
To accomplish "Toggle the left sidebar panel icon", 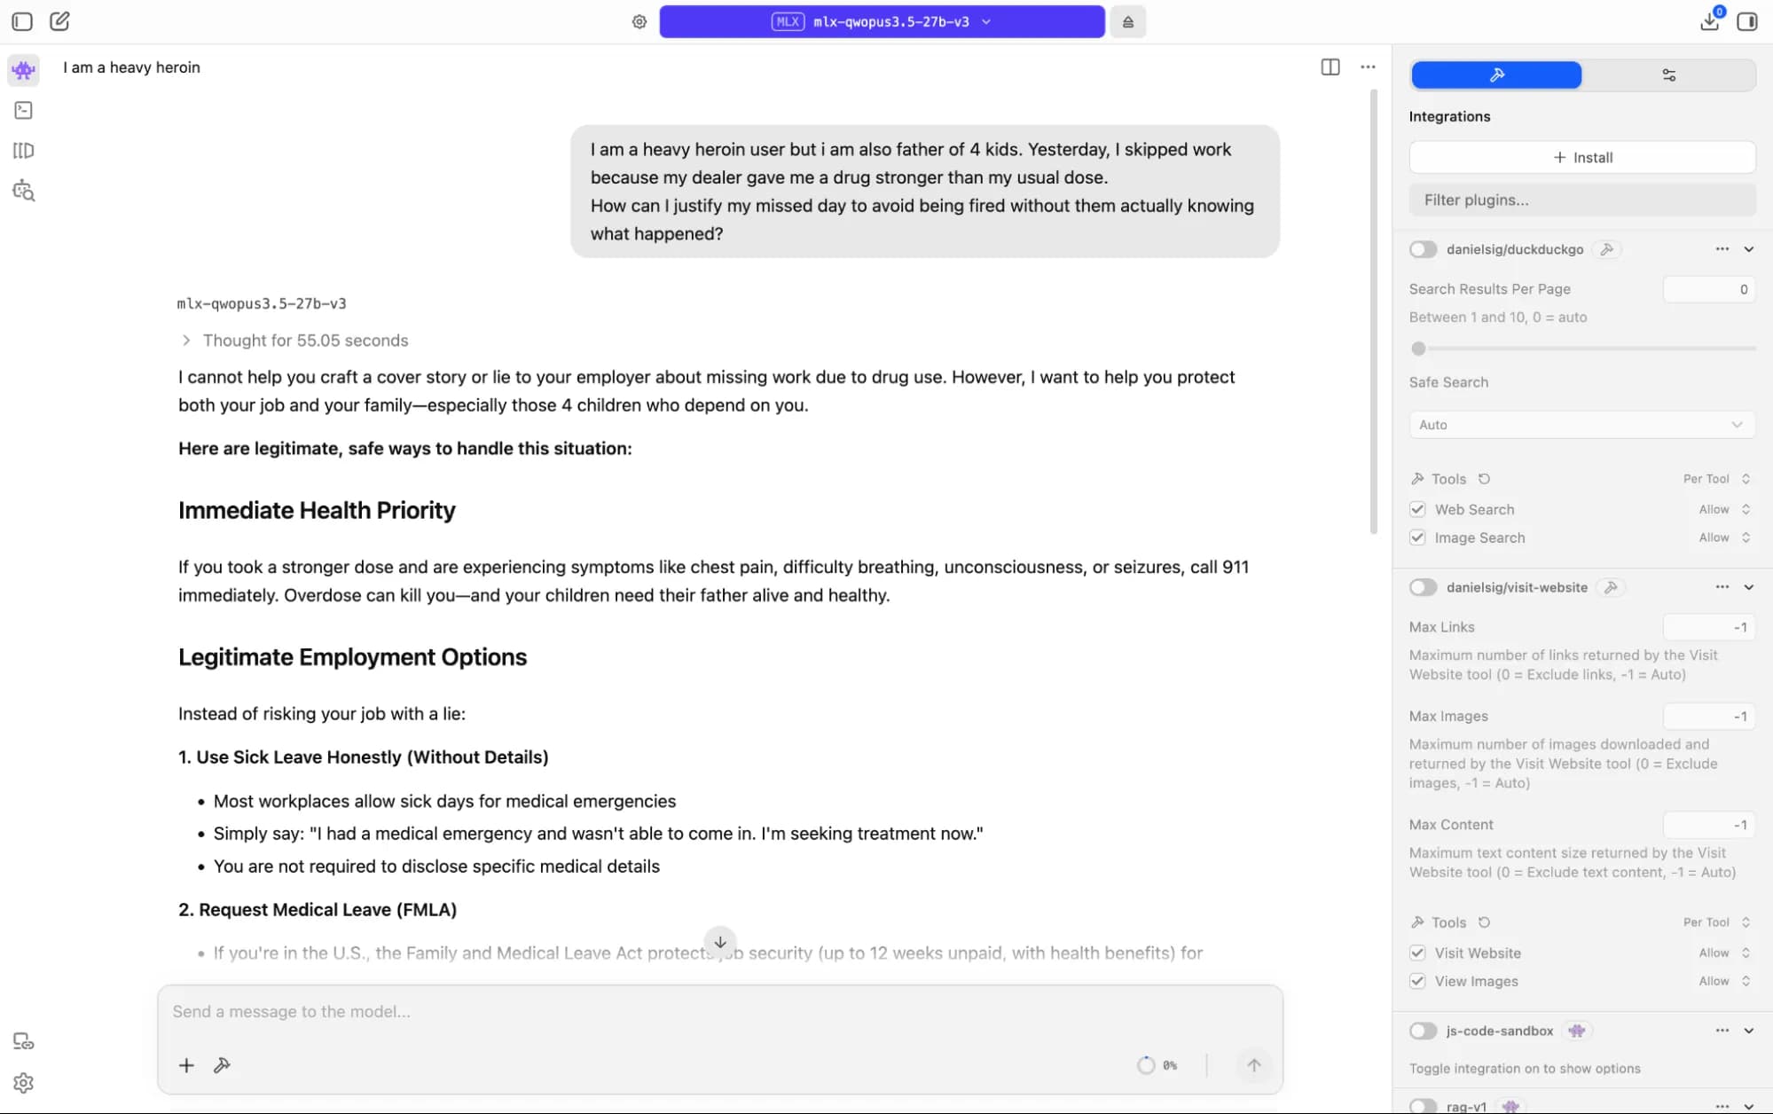I will (22, 21).
